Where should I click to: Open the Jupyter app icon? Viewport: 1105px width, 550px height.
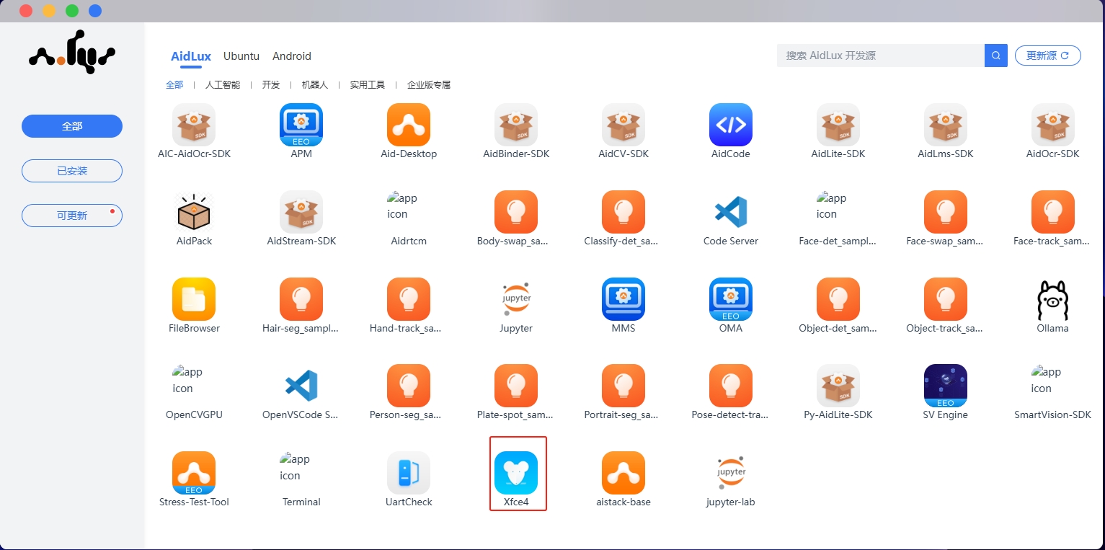(516, 299)
